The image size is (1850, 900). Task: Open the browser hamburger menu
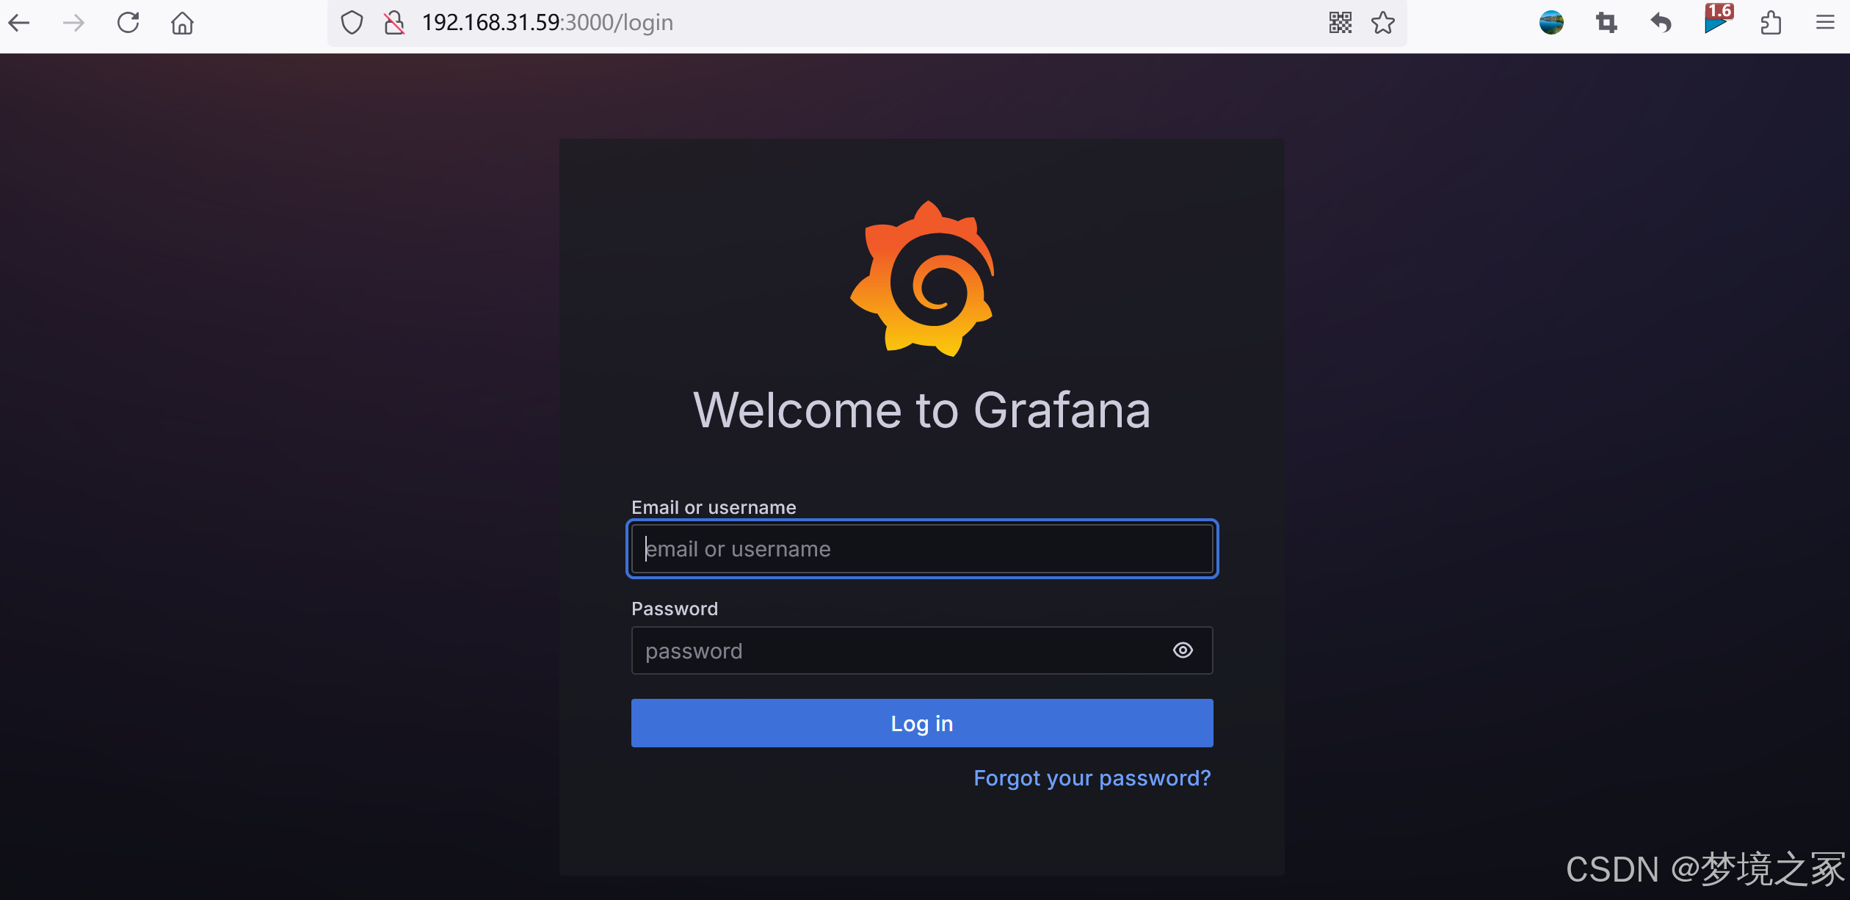coord(1826,23)
